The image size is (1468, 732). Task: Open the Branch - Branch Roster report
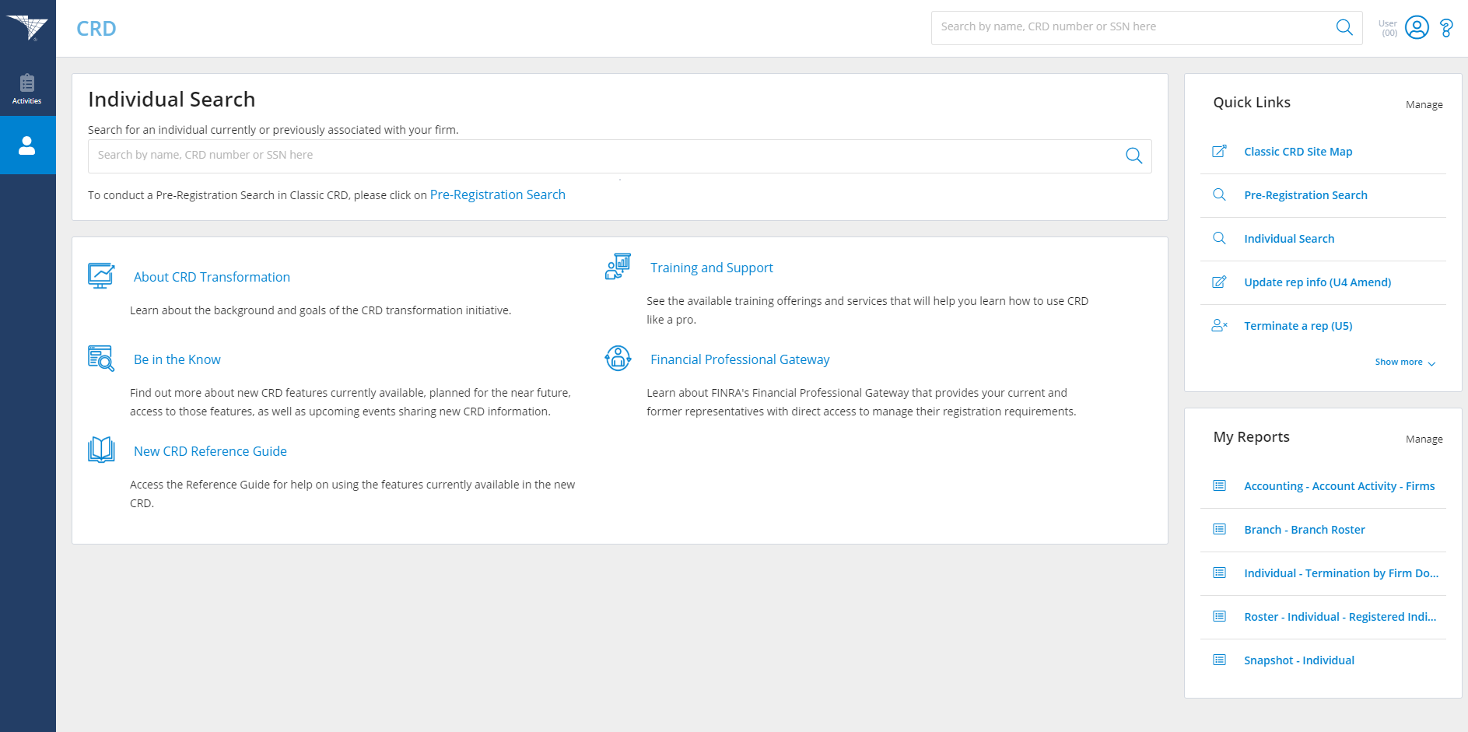click(x=1305, y=529)
